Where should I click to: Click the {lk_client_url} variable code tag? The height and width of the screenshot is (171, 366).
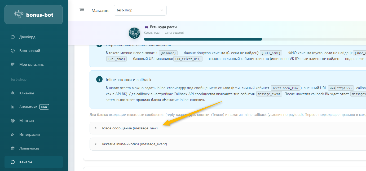[188, 59]
